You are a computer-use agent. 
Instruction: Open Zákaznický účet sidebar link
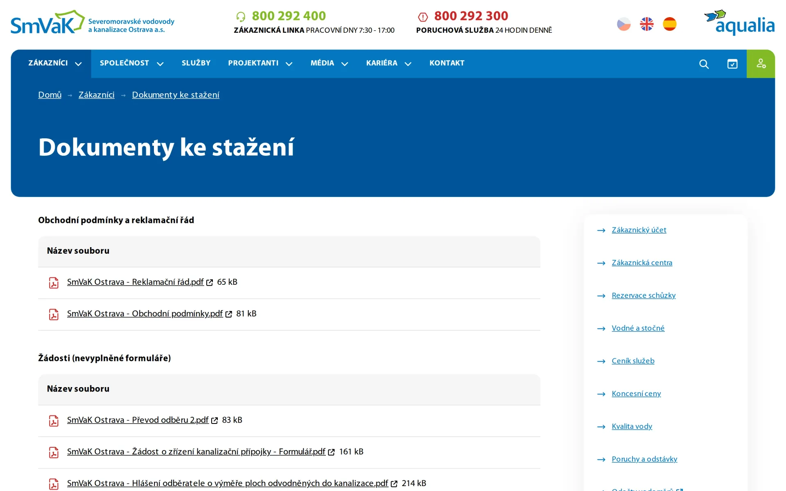639,230
